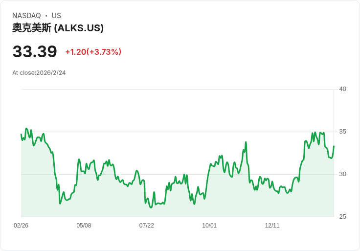Click the sharp price peak near 33.8 in November
This screenshot has width=360, height=251.
coord(246,142)
